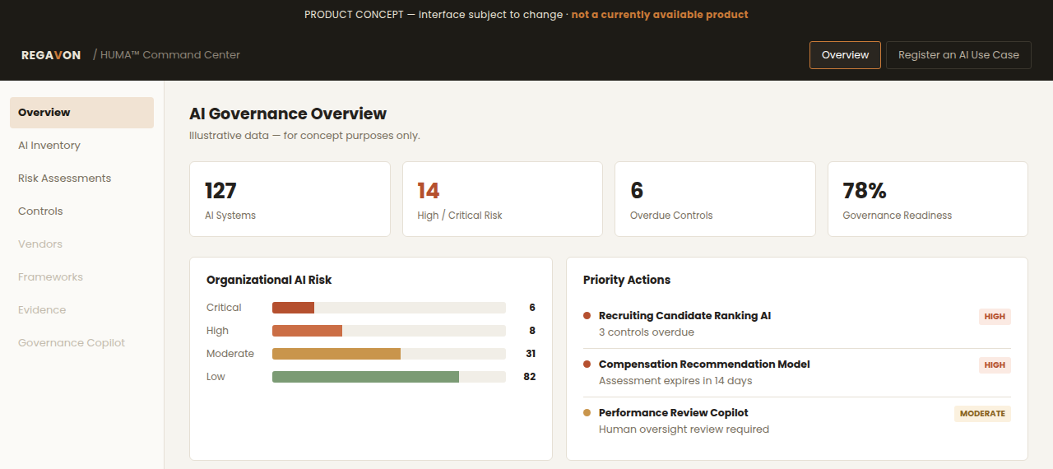Open Governance Copilot in sidebar
The image size is (1053, 469).
tap(81, 343)
